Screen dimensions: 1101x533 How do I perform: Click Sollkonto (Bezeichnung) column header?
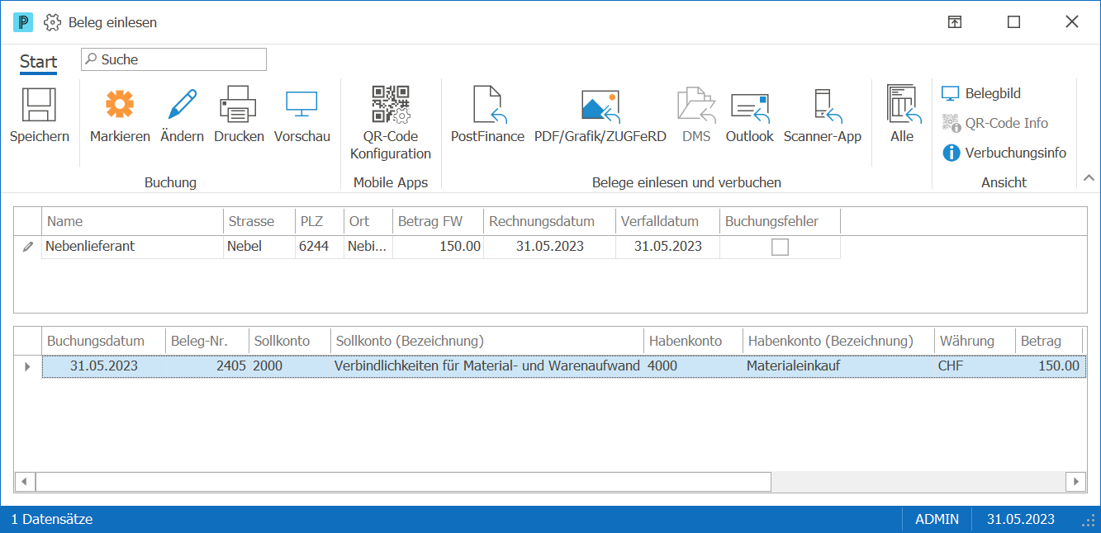(487, 341)
